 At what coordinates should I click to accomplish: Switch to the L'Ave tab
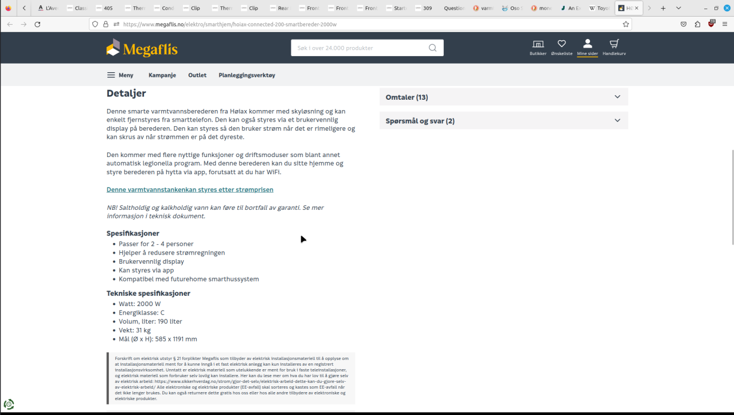[48, 8]
